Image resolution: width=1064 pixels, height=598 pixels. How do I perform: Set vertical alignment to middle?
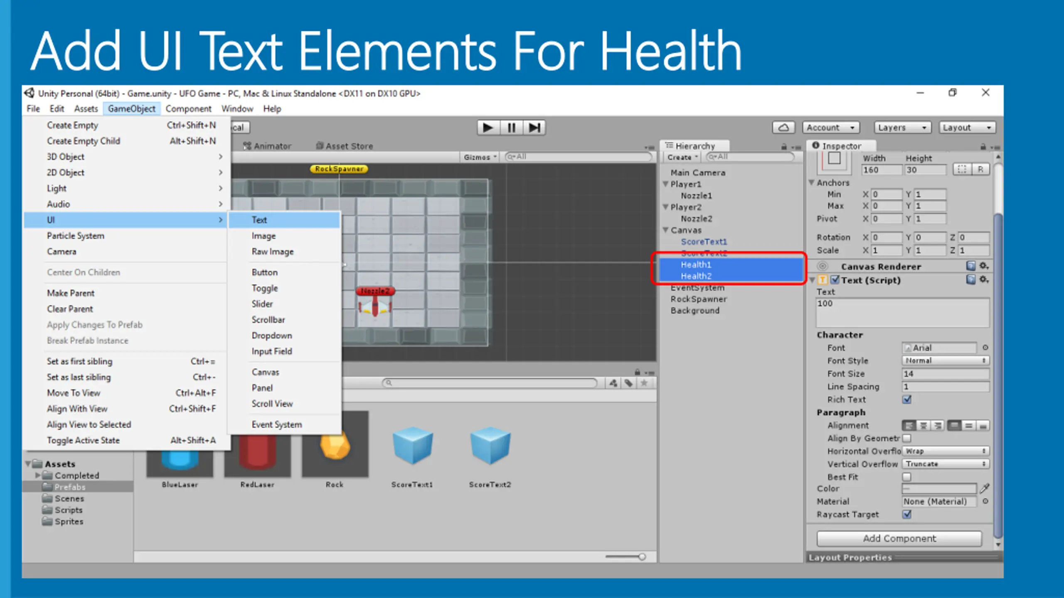click(968, 426)
